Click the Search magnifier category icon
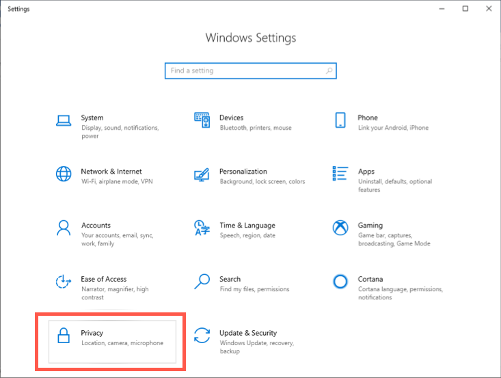The image size is (501, 378). click(202, 281)
